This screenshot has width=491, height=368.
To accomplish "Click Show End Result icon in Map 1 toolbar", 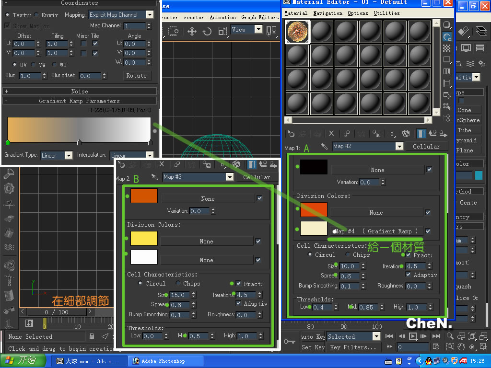I will (x=422, y=134).
